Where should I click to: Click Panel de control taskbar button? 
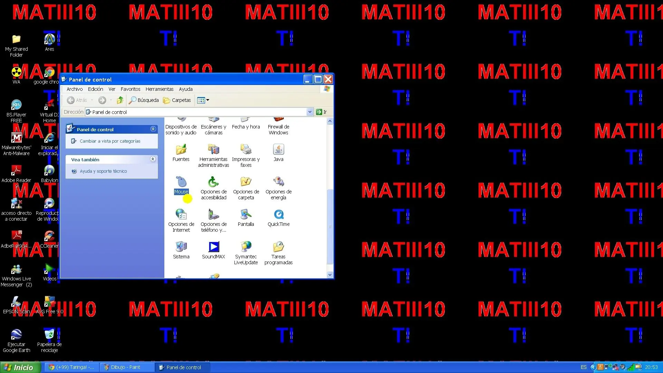[182, 367]
